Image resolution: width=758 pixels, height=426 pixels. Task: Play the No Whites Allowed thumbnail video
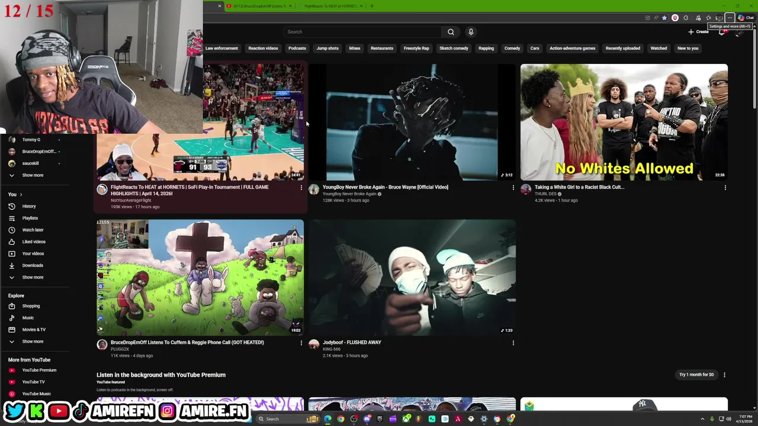624,122
